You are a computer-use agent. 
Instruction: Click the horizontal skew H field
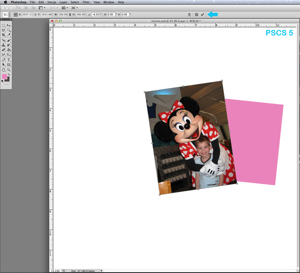tap(111, 15)
